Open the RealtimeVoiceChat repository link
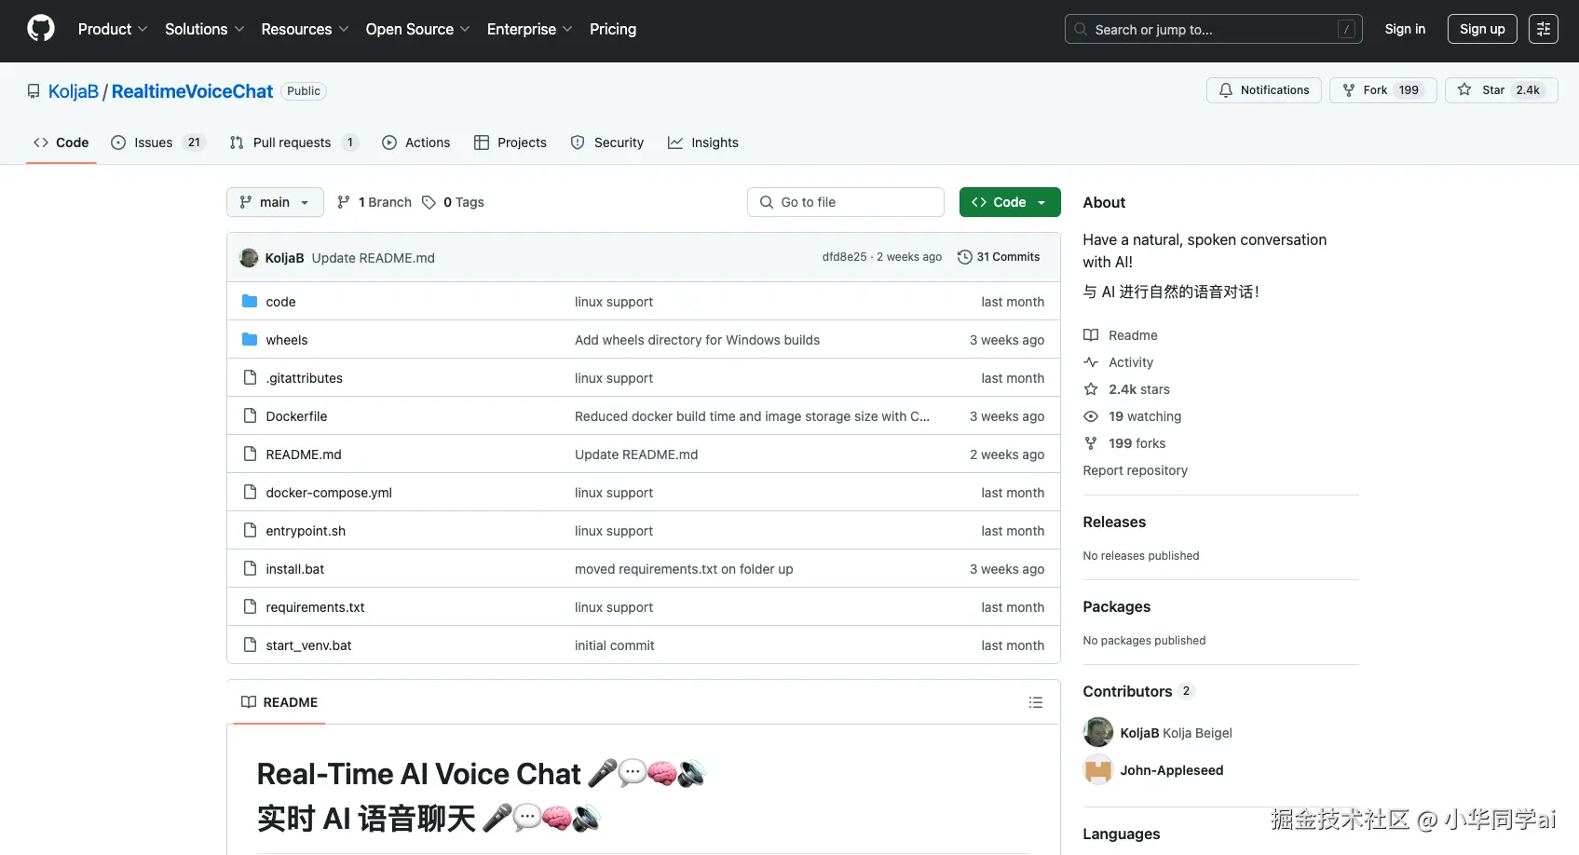 [x=192, y=91]
